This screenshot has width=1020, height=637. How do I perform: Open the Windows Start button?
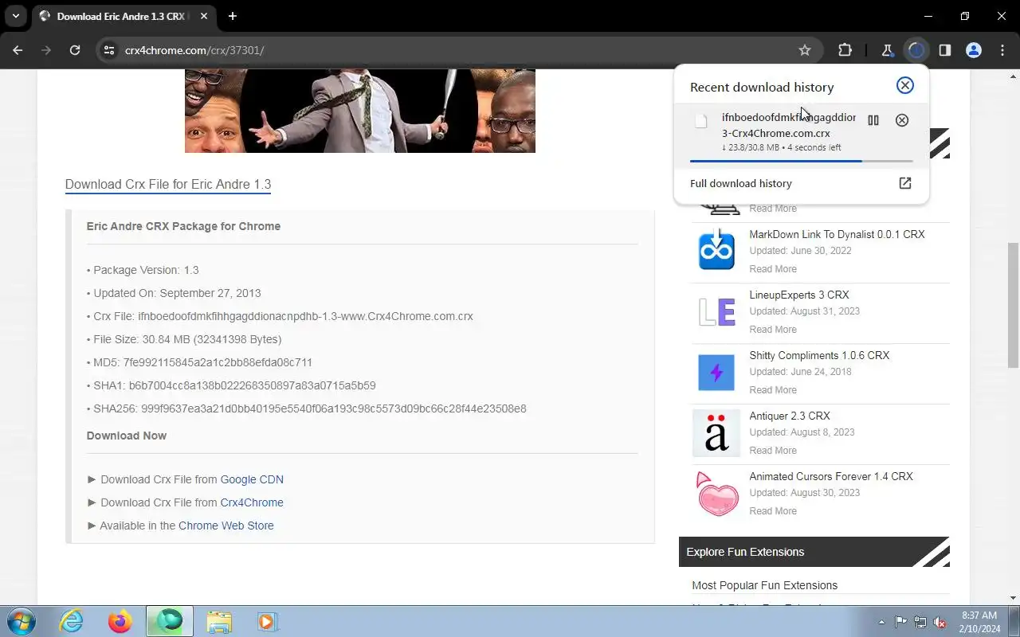click(x=21, y=621)
